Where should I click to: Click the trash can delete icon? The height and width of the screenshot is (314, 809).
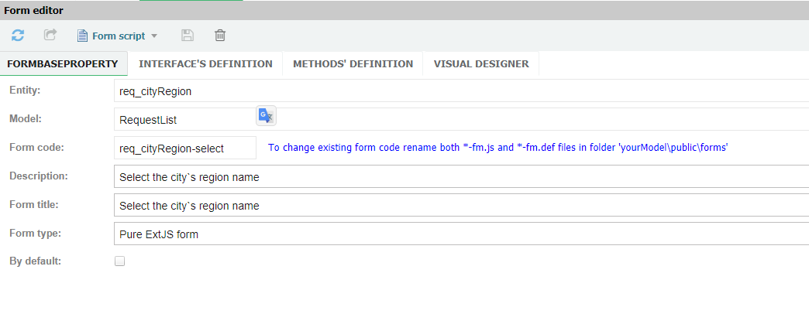pyautogui.click(x=220, y=36)
